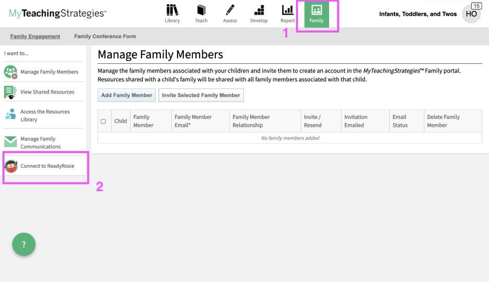Click the envelope Family Communications icon

pos(10,142)
